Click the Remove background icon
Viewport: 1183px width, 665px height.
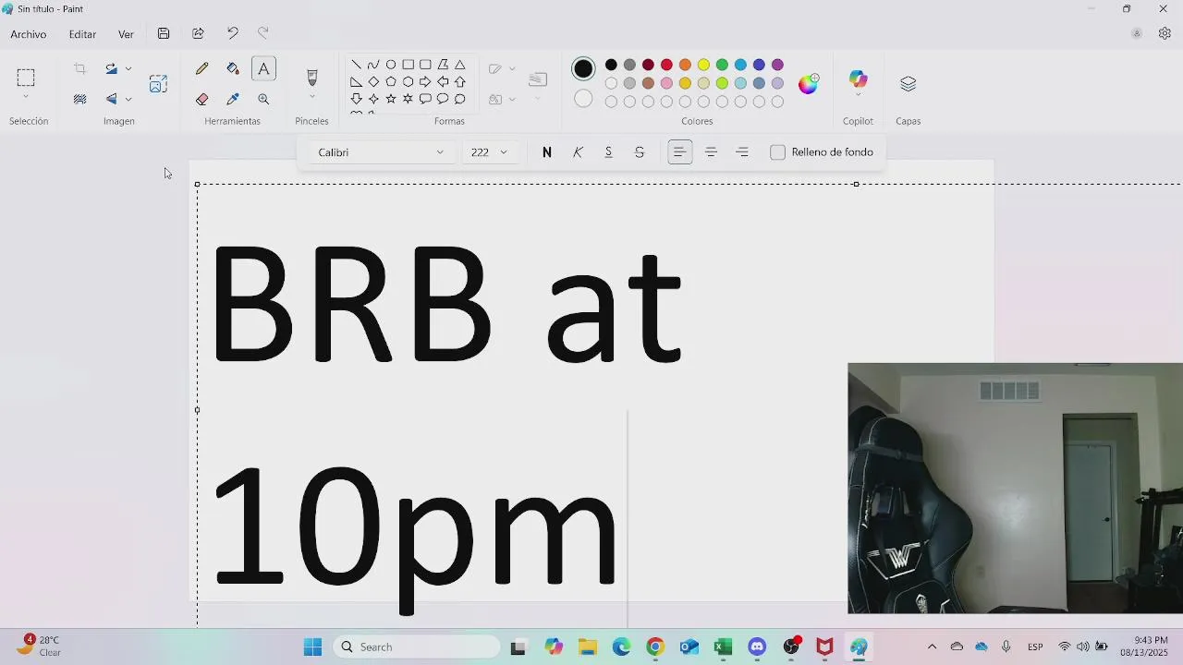[x=80, y=99]
